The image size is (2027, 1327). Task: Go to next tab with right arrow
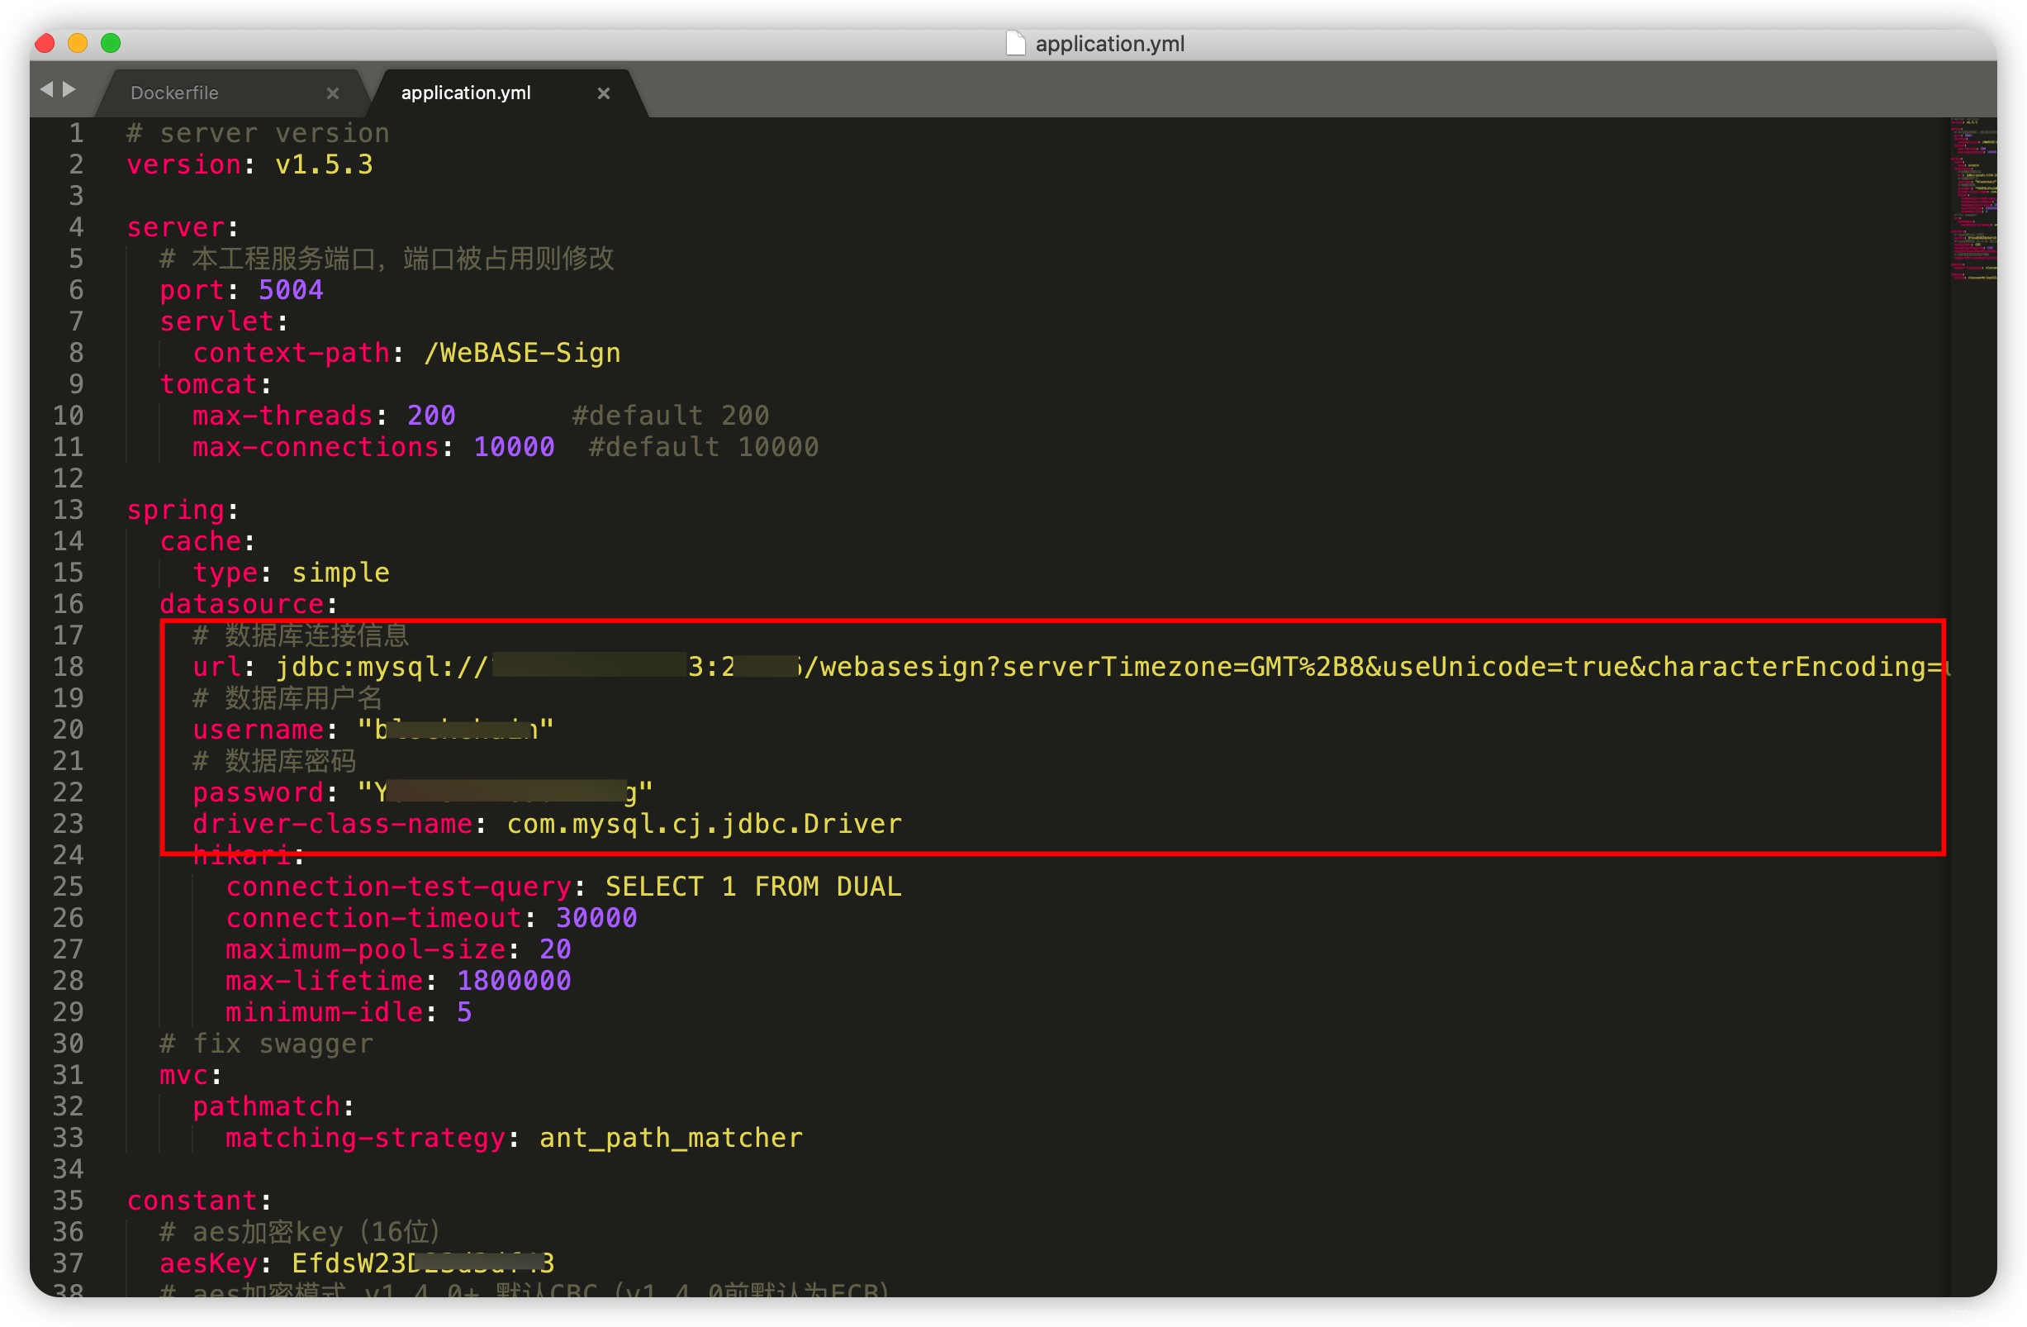(x=70, y=88)
